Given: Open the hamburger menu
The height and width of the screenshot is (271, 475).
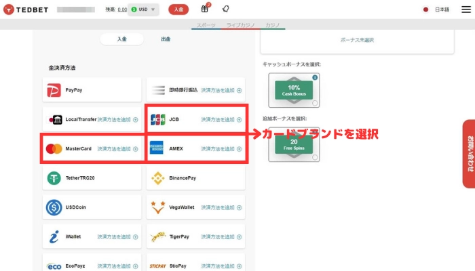Looking at the screenshot, I should 466,9.
